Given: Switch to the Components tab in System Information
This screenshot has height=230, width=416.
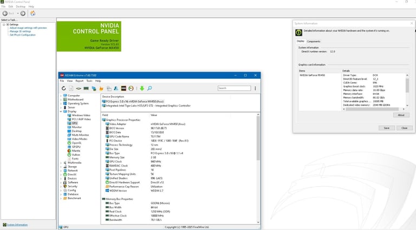Looking at the screenshot, I should [314, 41].
